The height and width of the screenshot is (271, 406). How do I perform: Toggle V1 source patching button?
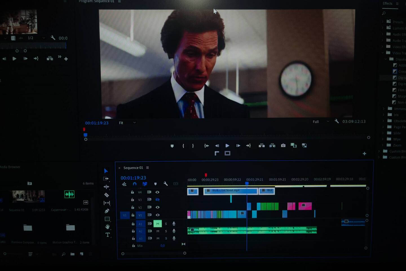pos(125,215)
